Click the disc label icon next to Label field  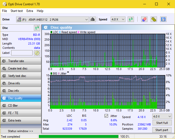point(37,53)
